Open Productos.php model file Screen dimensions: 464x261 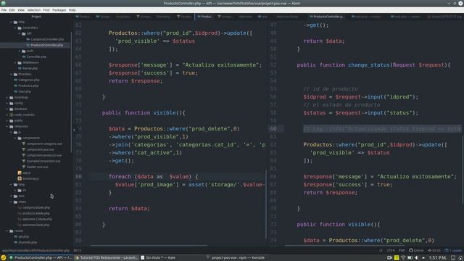pyautogui.click(x=28, y=86)
